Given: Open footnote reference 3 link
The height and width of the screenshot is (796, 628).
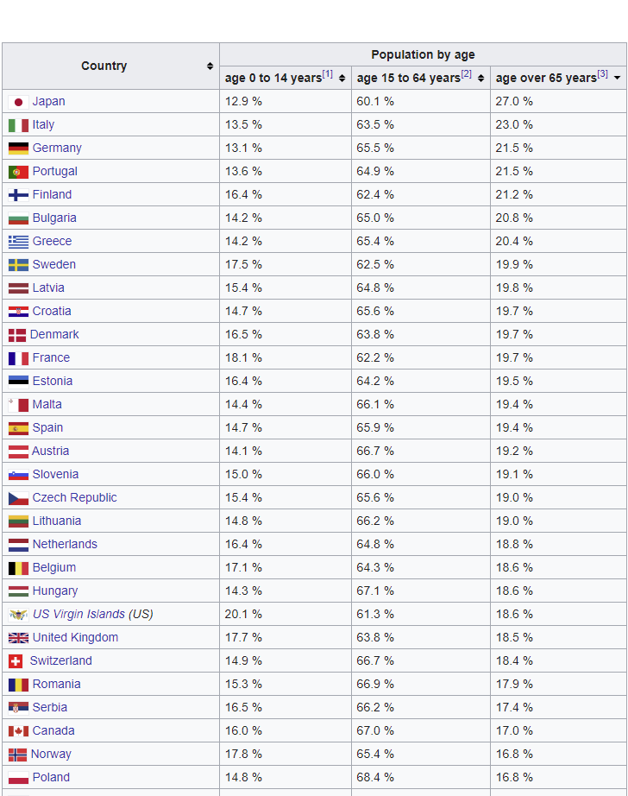Looking at the screenshot, I should 602,74.
